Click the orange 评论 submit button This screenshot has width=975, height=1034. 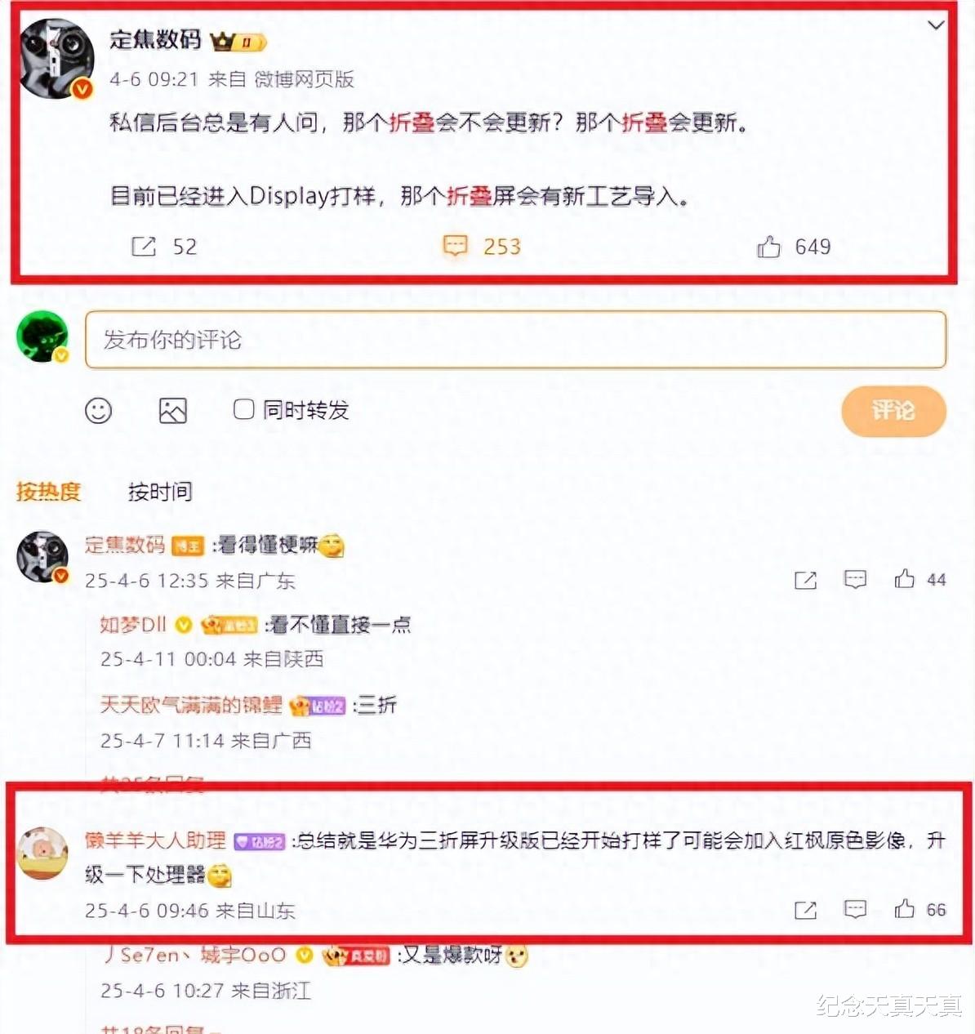[x=893, y=410]
